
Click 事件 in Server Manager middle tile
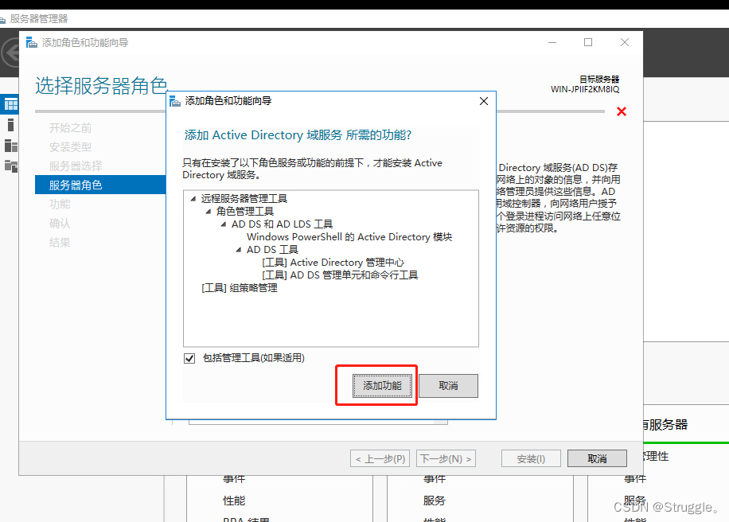(x=435, y=479)
